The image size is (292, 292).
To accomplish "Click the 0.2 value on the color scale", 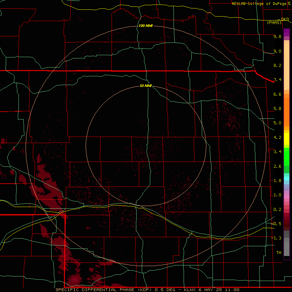I will pos(277,210).
